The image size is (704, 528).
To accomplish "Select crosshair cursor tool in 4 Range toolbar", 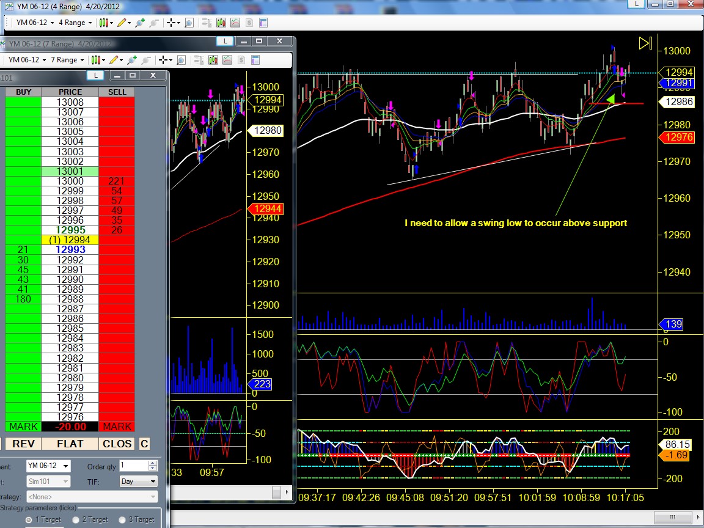I will pos(171,23).
